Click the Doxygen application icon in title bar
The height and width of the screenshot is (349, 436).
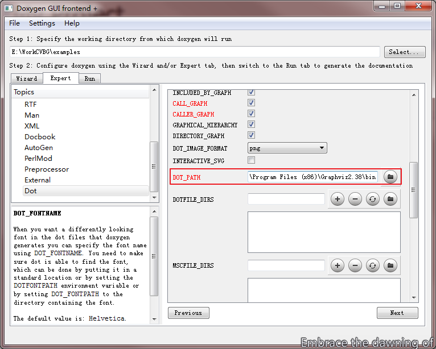(9, 9)
